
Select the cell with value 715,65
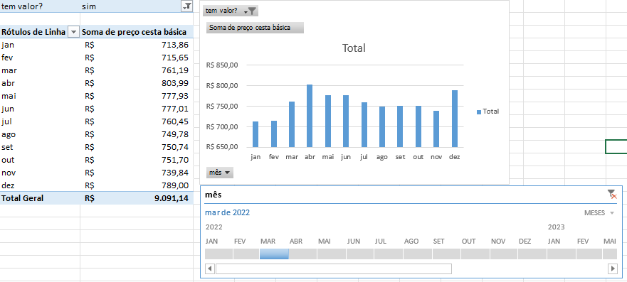click(137, 58)
